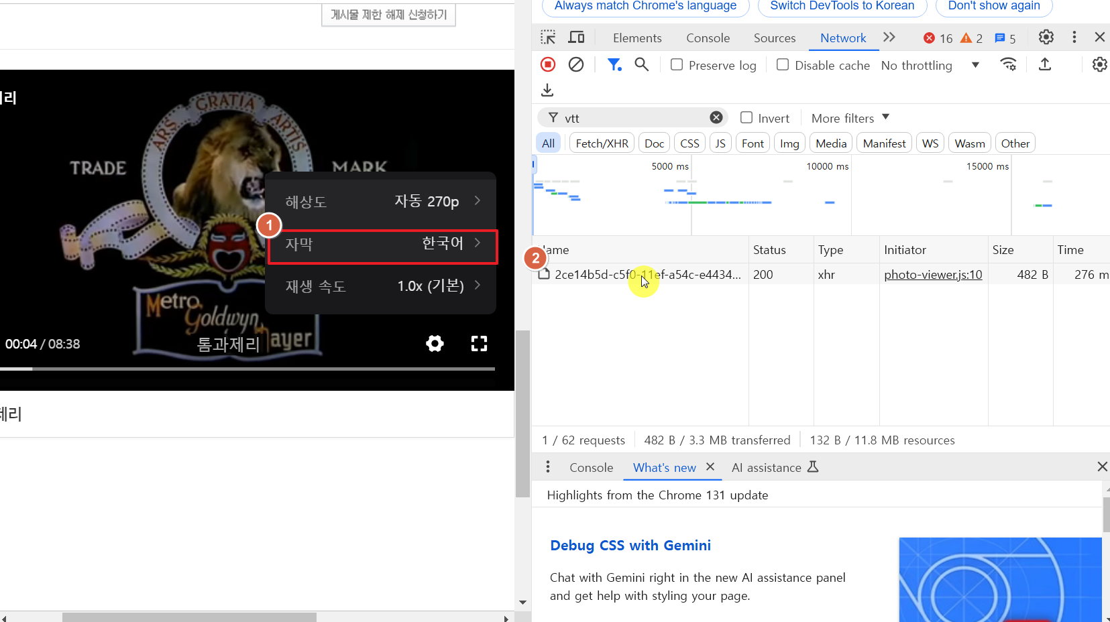Click the Don't show again button
1110x622 pixels.
[x=994, y=6]
